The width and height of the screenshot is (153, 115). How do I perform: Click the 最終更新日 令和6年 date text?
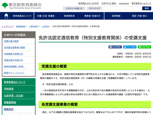[132, 57]
